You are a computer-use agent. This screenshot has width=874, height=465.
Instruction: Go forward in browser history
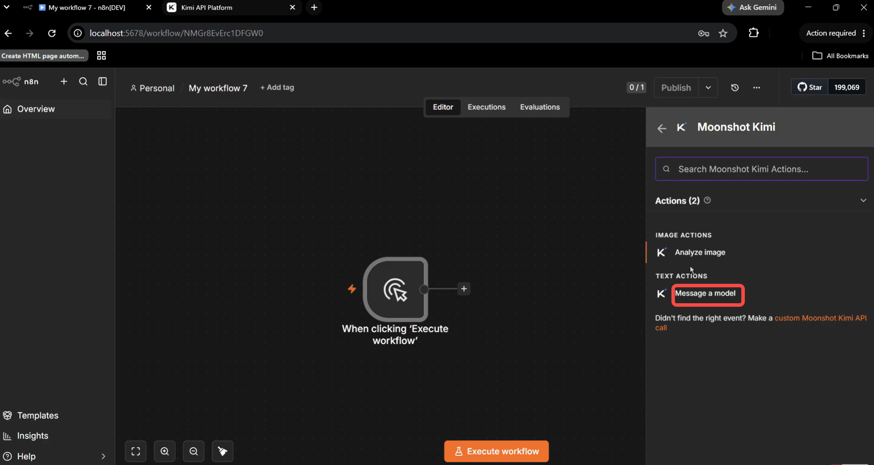30,33
